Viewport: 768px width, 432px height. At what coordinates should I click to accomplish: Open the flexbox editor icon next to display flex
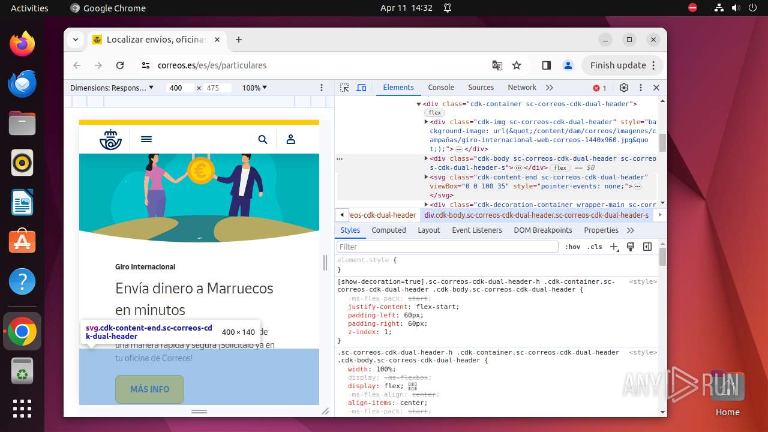pos(412,386)
